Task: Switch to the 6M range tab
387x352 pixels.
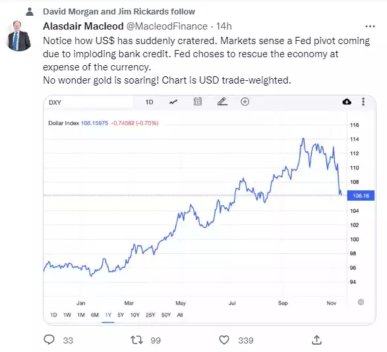Action: coord(95,314)
